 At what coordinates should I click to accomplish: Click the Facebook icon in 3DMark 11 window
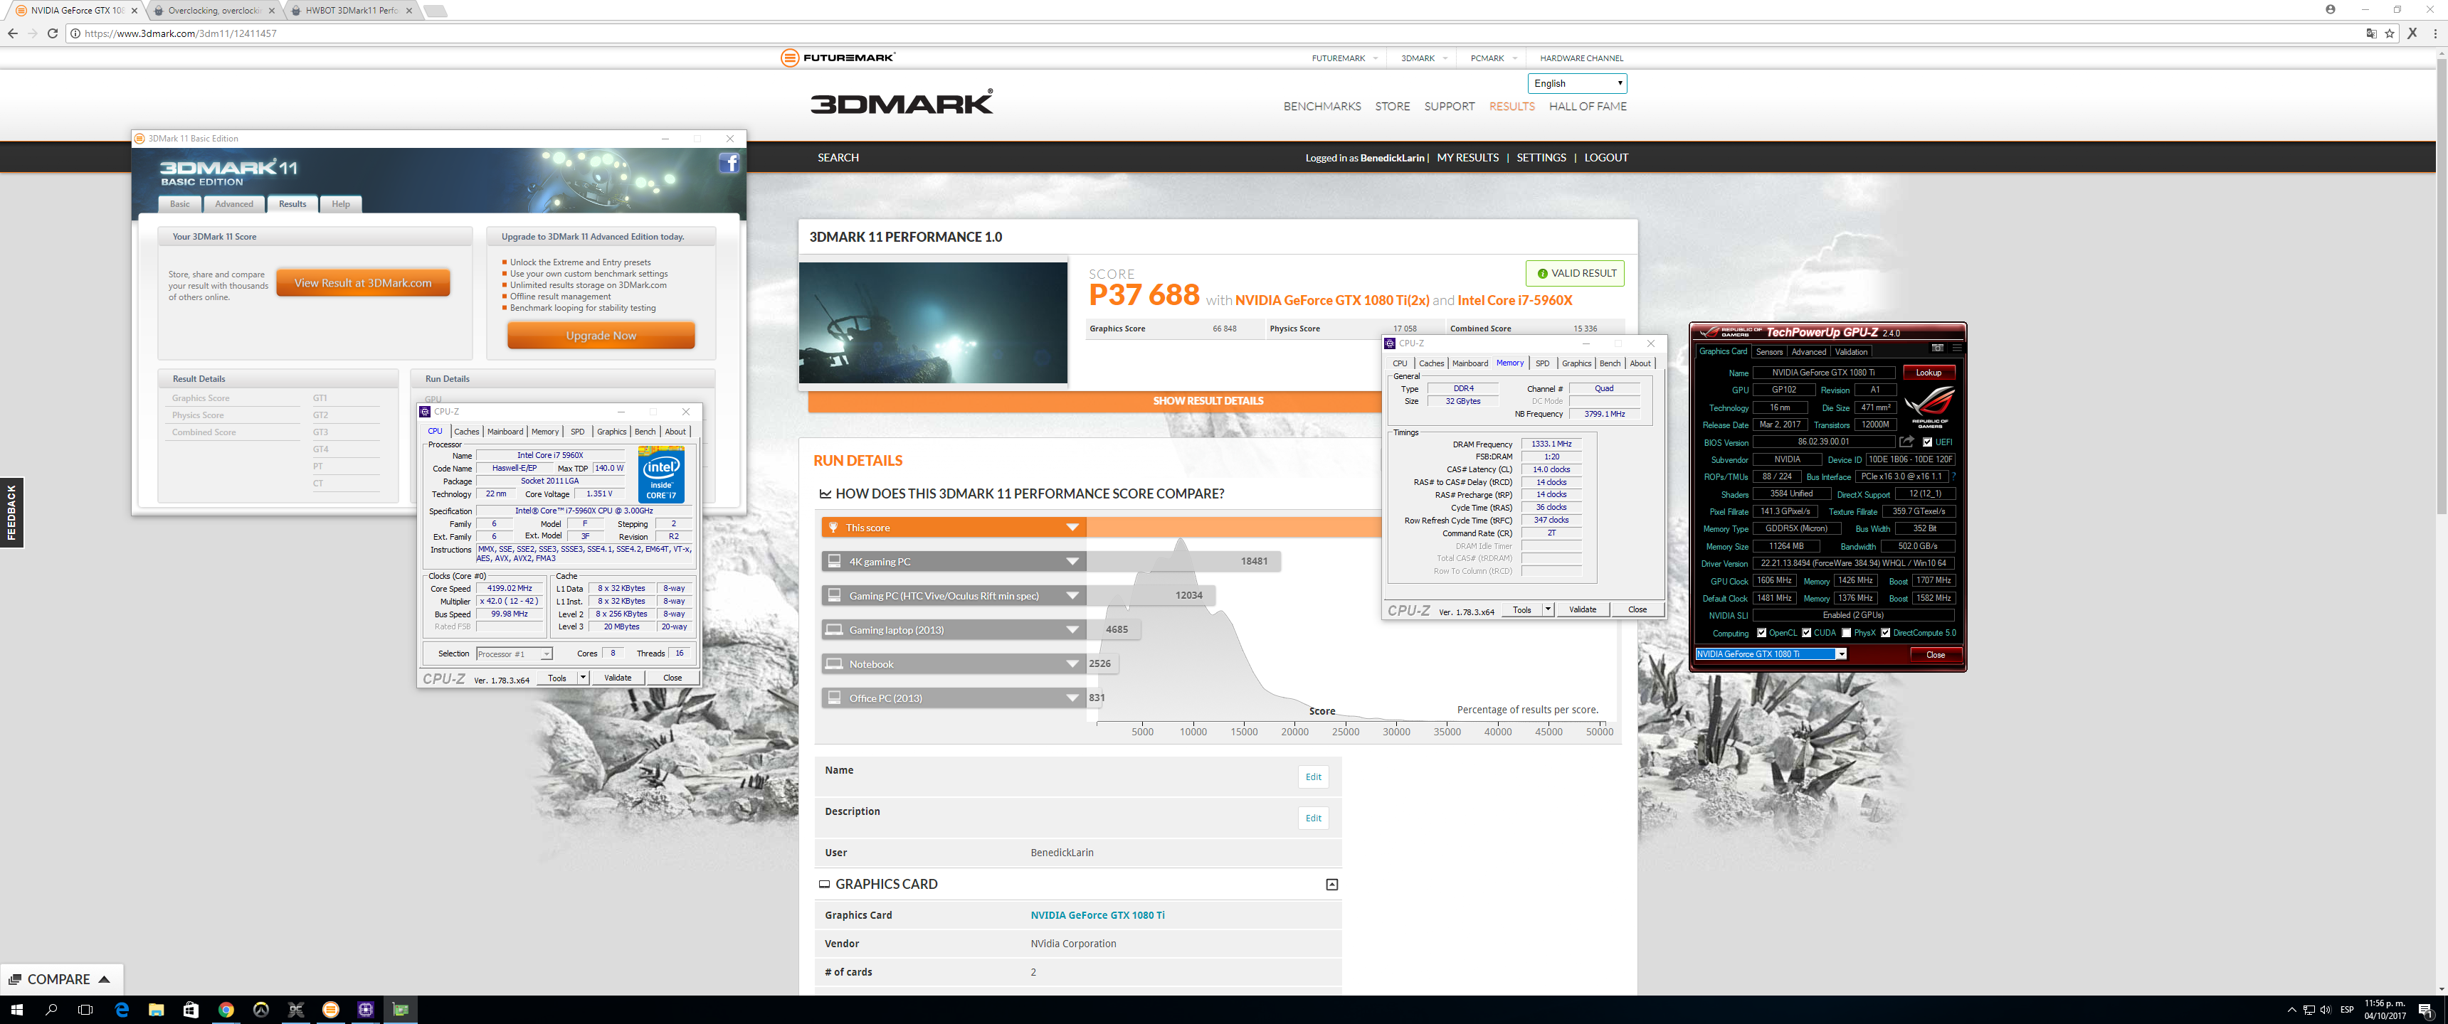coord(729,164)
